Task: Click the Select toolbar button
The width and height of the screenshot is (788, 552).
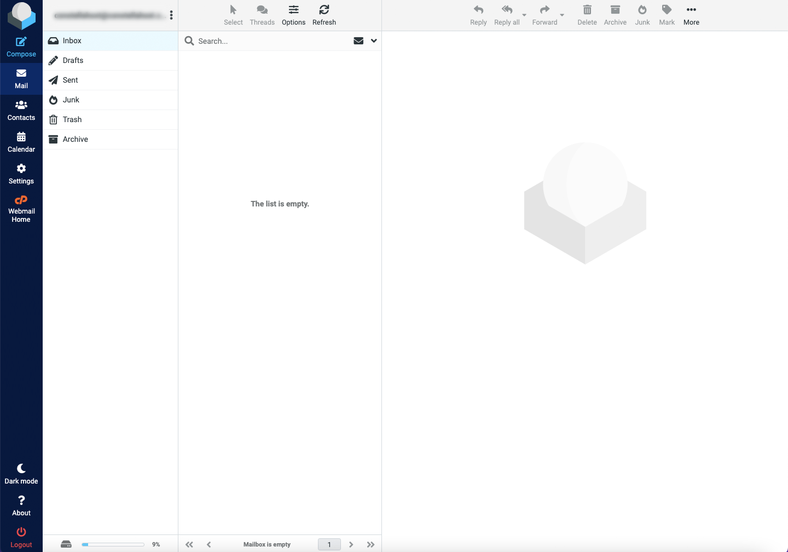Action: [233, 15]
